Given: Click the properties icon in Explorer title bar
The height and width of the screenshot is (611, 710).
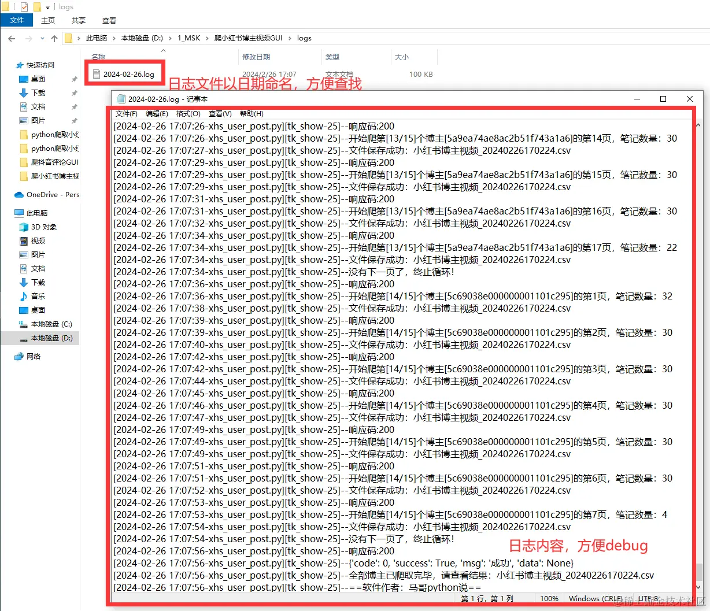Looking at the screenshot, I should pos(24,7).
